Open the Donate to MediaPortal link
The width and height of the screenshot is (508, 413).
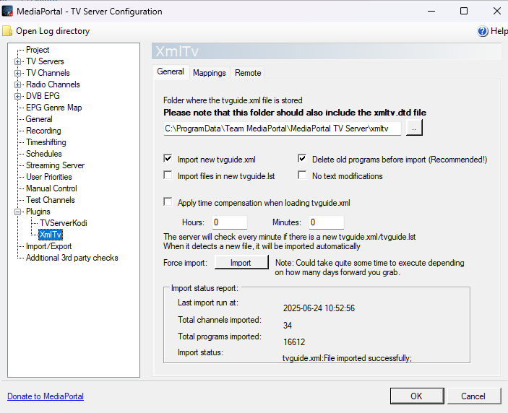[46, 396]
